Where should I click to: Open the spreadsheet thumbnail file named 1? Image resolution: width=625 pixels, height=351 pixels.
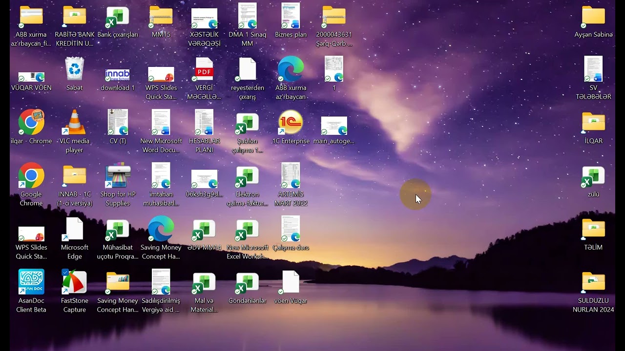[x=334, y=69]
